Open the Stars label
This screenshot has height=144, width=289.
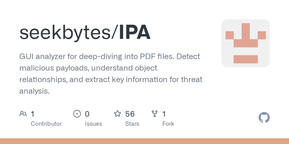click(132, 124)
